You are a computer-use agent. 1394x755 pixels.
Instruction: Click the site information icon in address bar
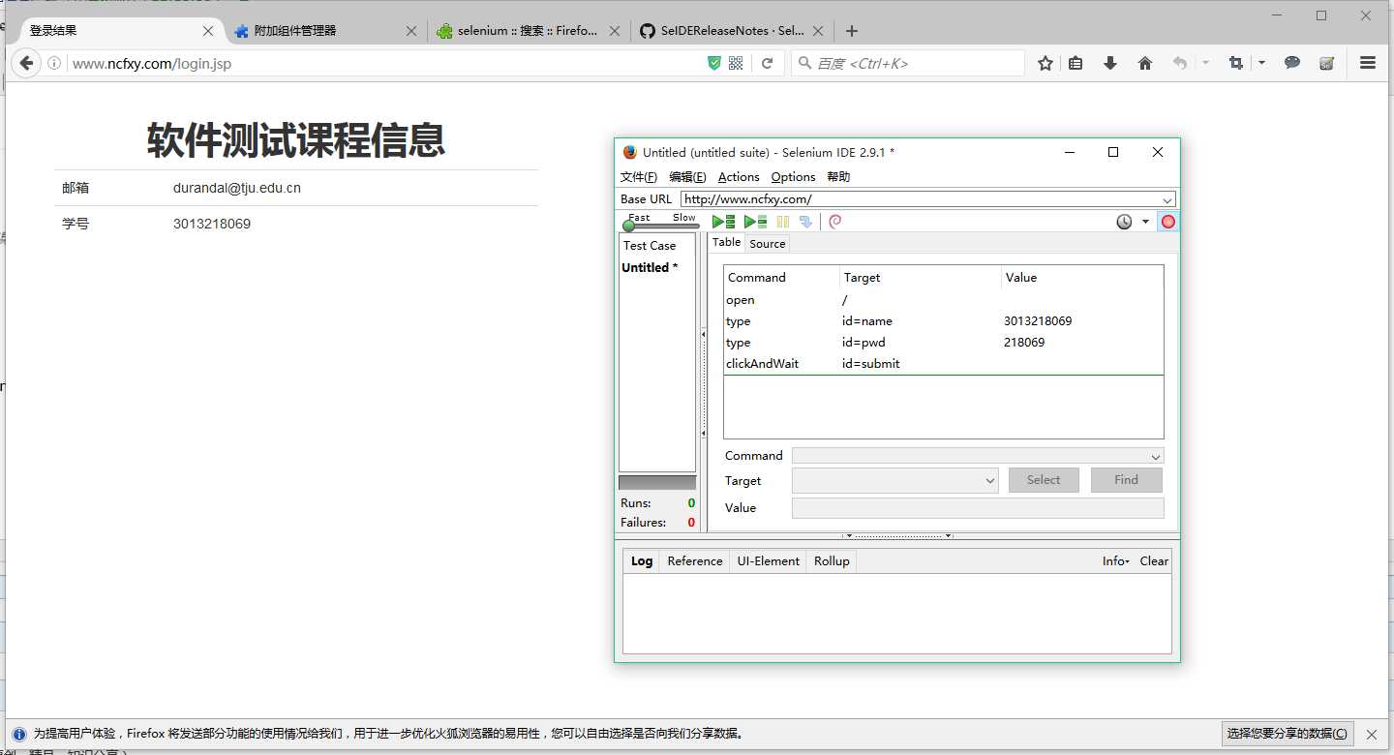coord(54,64)
